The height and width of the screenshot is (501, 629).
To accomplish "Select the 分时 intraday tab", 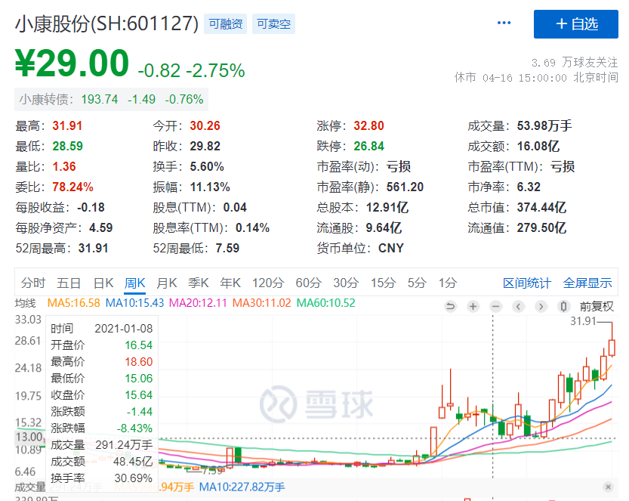I will point(33,283).
